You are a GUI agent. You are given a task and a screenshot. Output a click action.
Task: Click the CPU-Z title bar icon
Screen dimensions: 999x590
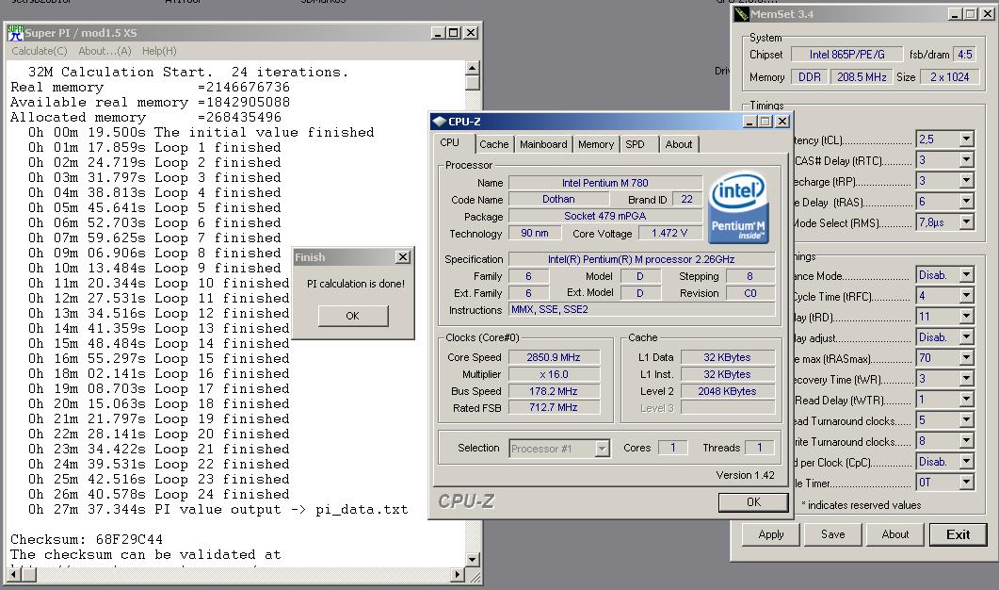[439, 122]
